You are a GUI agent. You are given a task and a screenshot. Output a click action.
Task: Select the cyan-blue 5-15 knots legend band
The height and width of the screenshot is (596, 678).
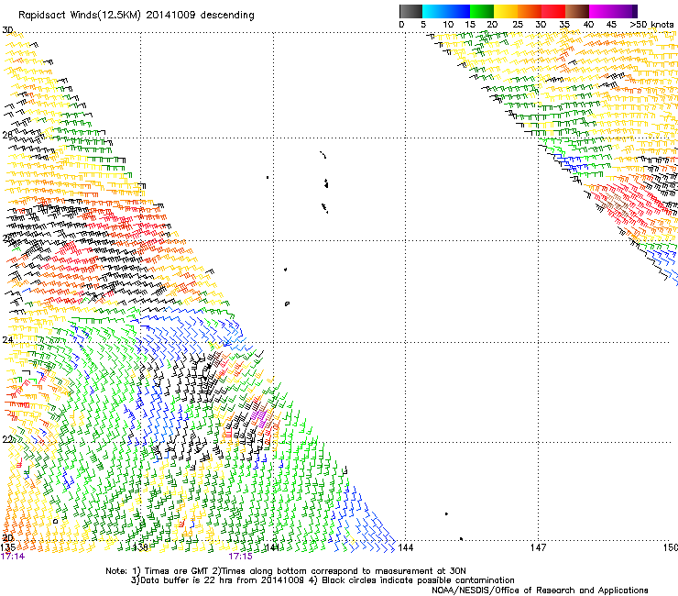click(446, 11)
